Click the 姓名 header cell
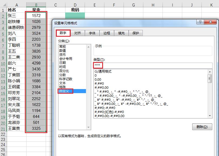 click(16, 10)
